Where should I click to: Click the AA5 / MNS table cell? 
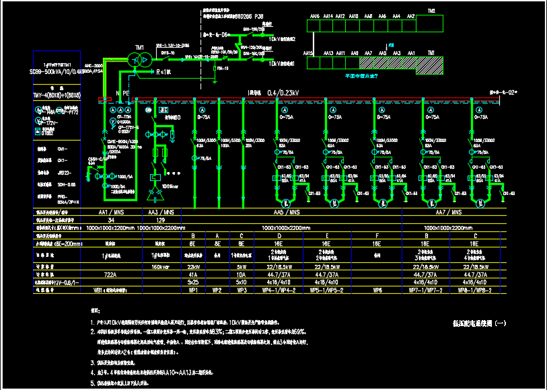287,212
